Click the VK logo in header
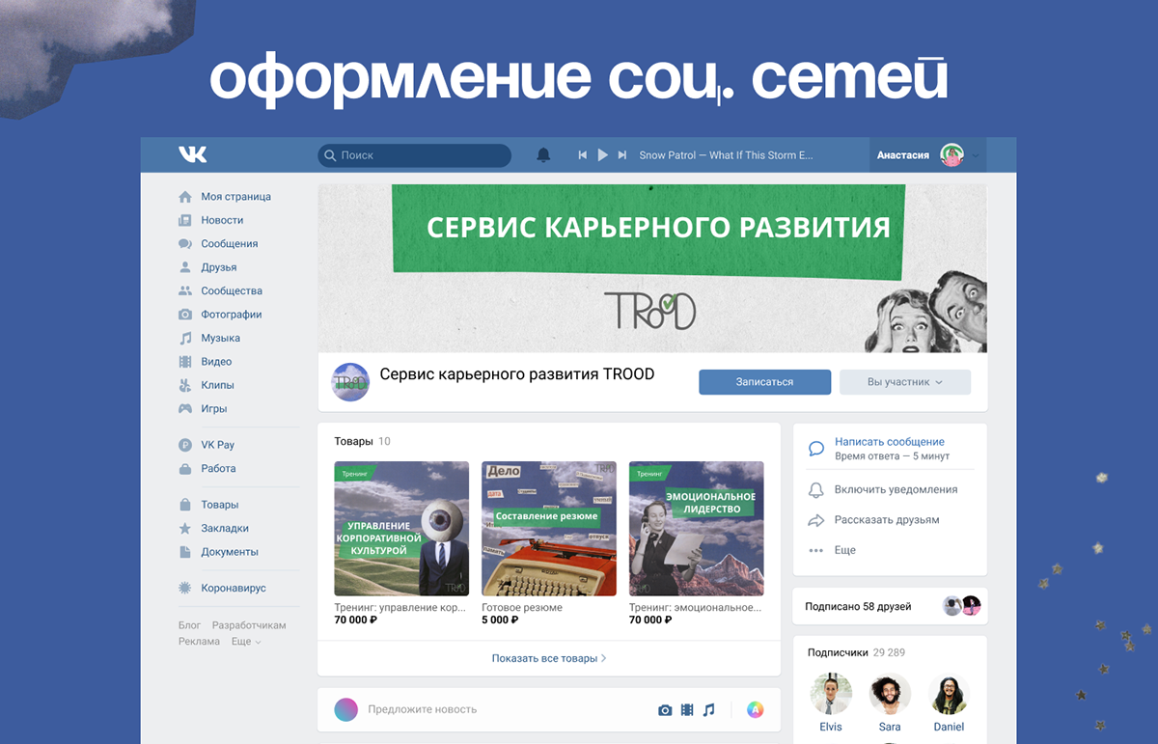This screenshot has height=744, width=1158. 192,154
